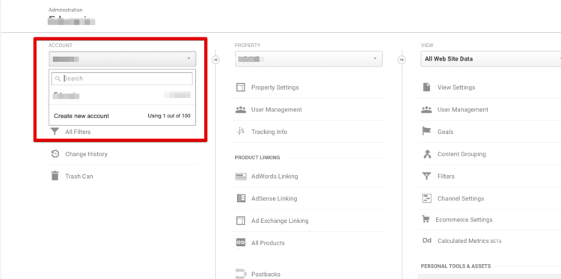Image resolution: width=561 pixels, height=279 pixels.
Task: Open User Management in the Property column
Action: pyautogui.click(x=277, y=109)
